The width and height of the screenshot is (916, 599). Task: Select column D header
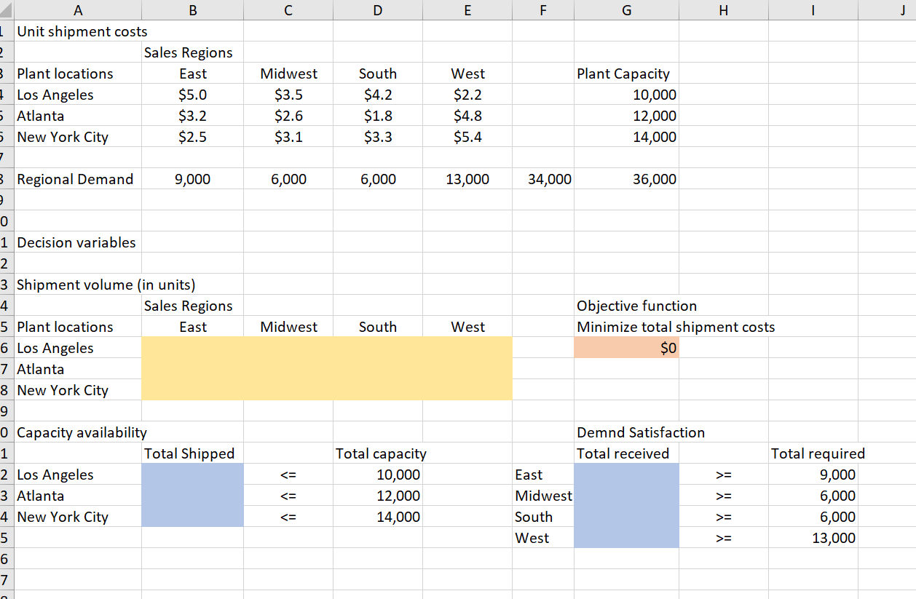pyautogui.click(x=377, y=10)
